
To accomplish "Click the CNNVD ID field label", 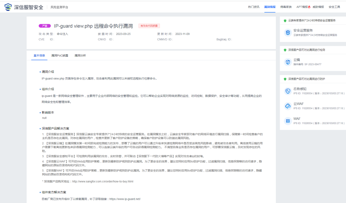I will [165, 39].
